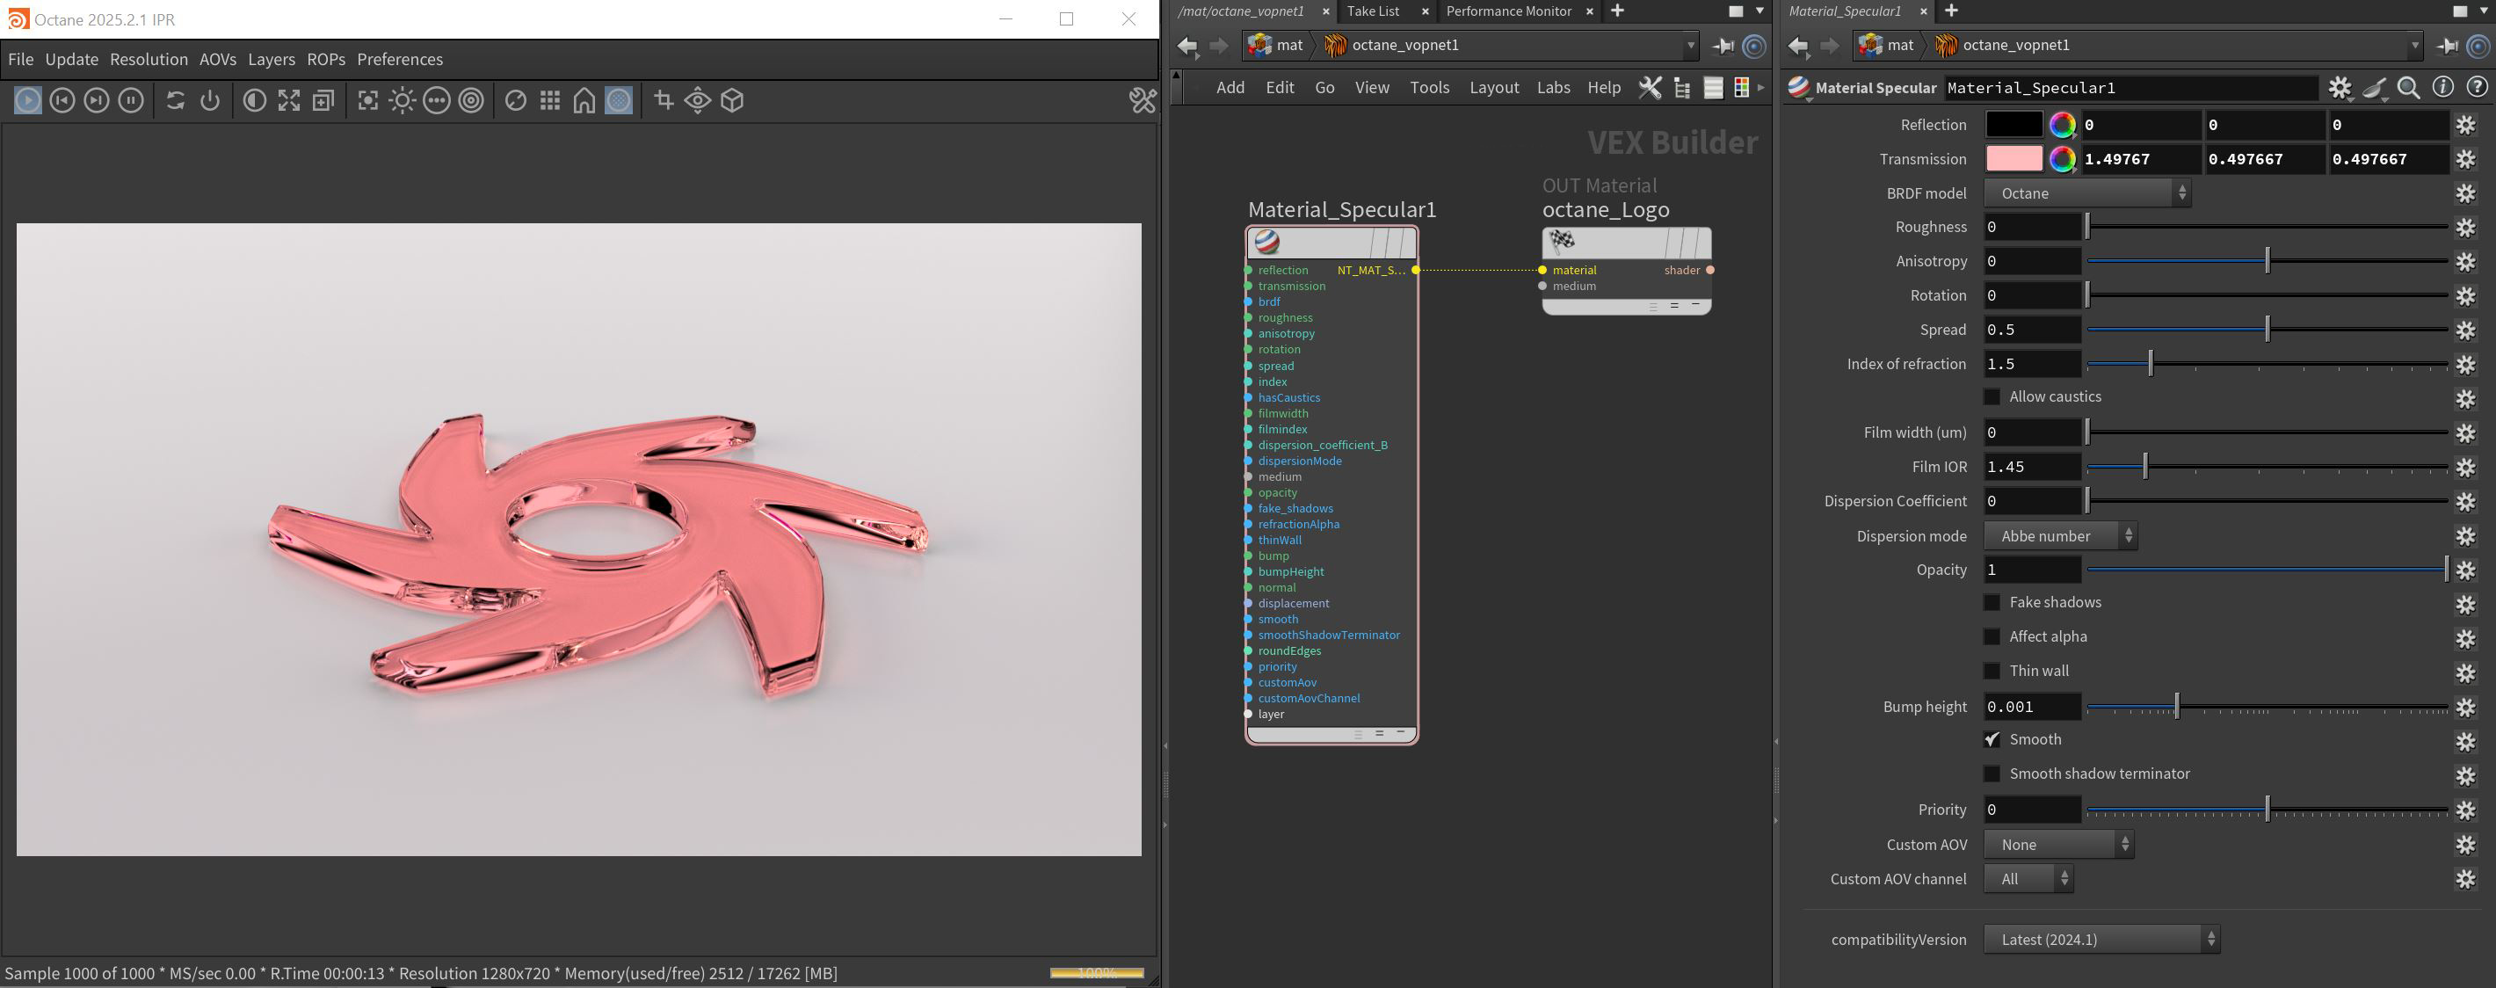Screen dimensions: 2496x988
Task: Click the cube icon in IPR toolbar
Action: tap(732, 100)
